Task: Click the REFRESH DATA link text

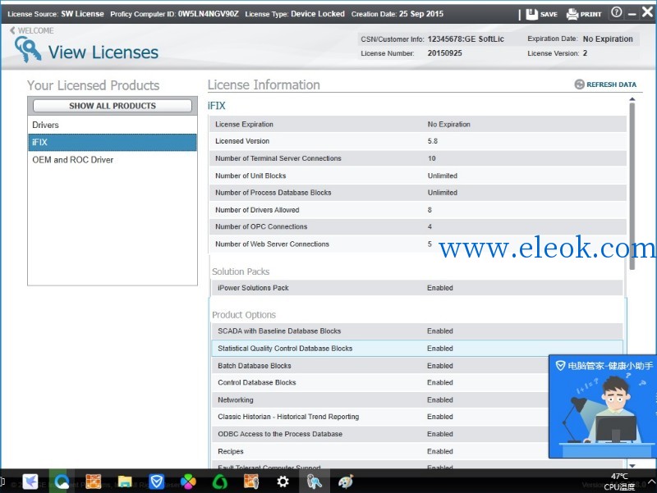Action: coord(611,84)
